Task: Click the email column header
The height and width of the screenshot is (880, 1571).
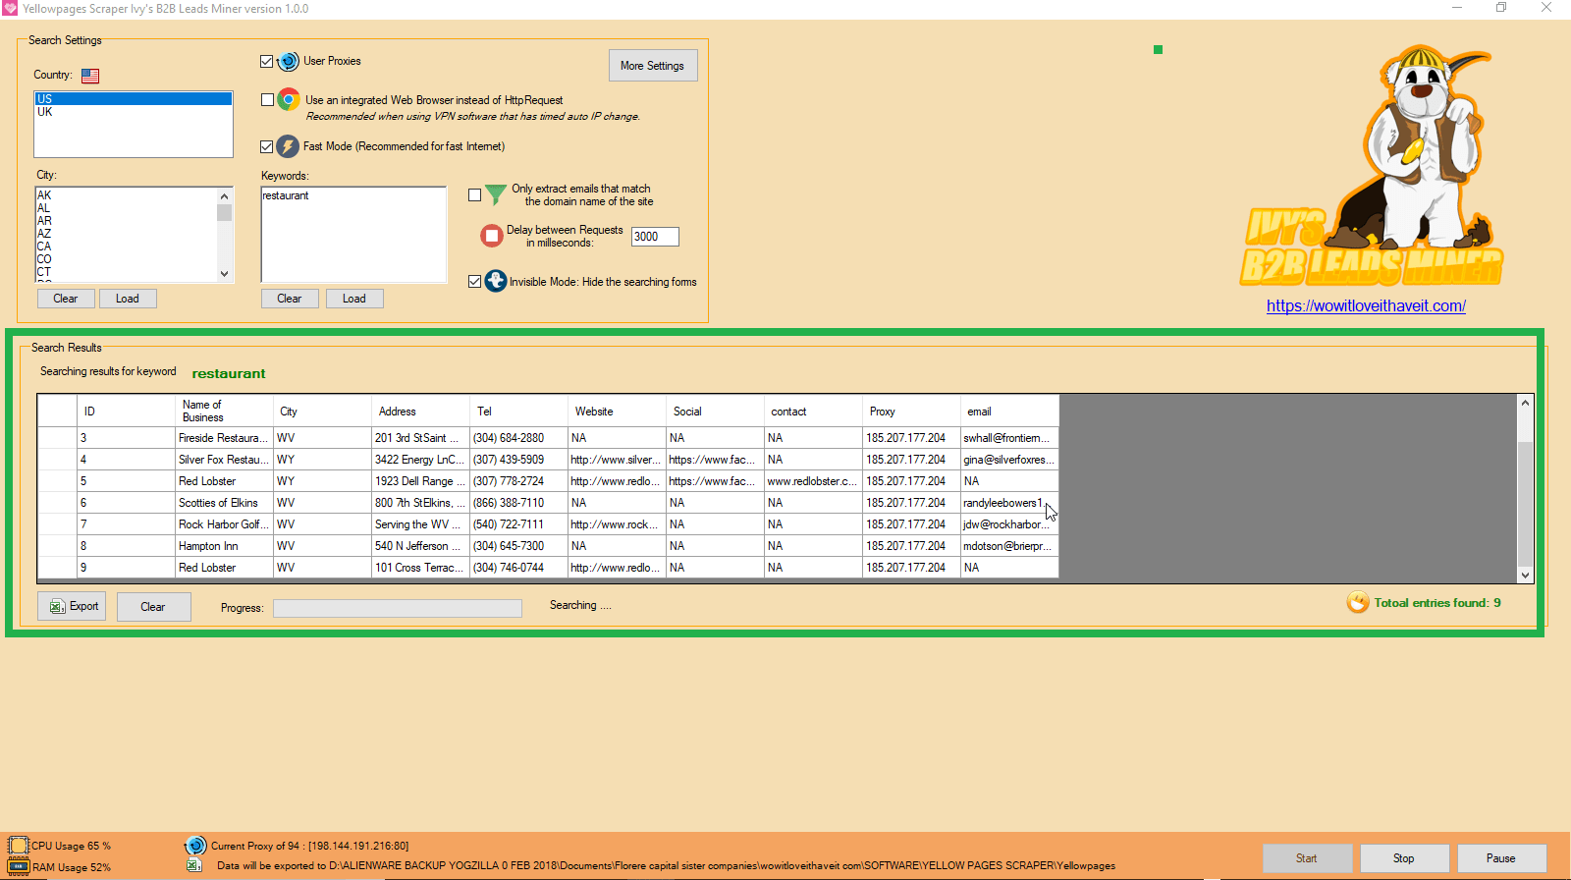Action: (1010, 412)
